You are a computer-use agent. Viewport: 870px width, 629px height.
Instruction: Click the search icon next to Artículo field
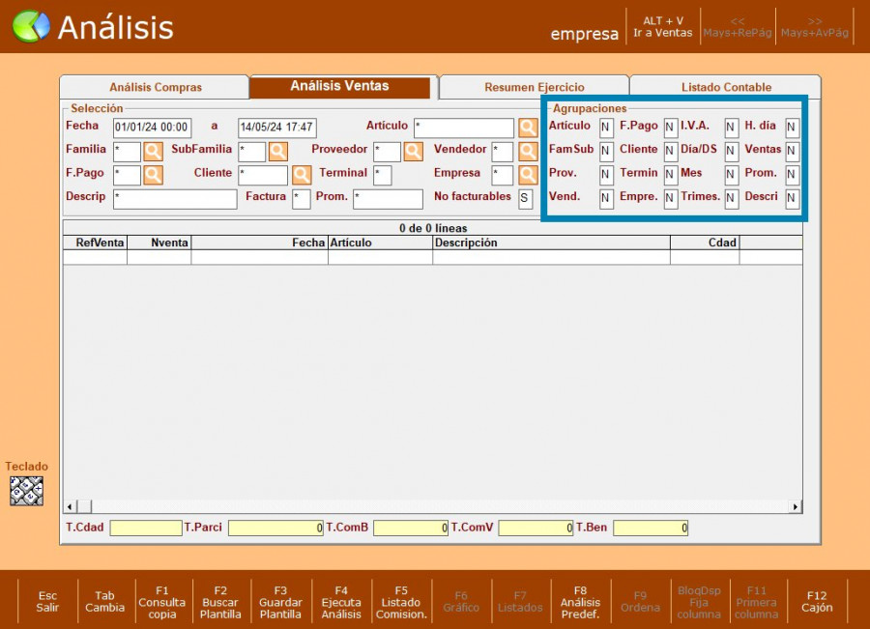tap(527, 128)
